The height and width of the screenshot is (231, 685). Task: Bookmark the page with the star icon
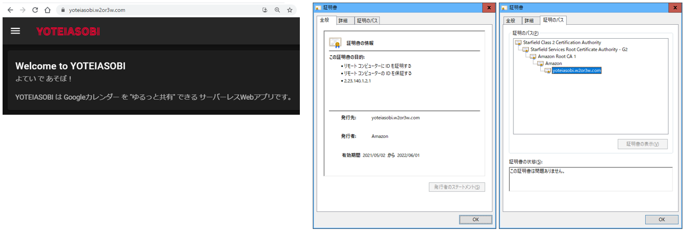tap(290, 10)
